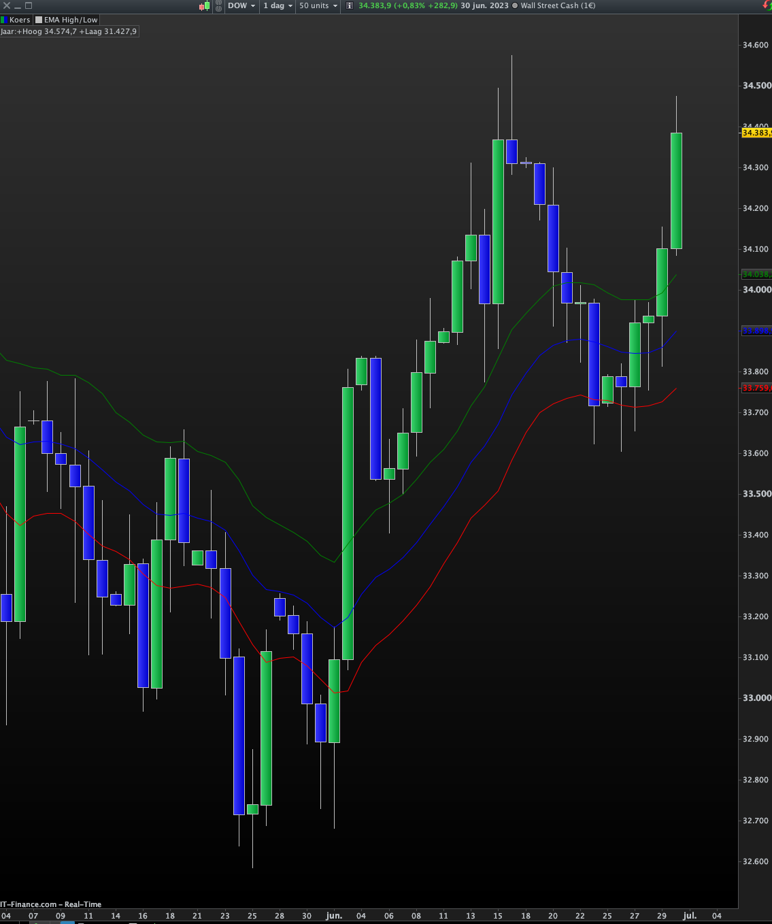The width and height of the screenshot is (772, 924).
Task: Click the jun. label on time axis
Action: click(x=334, y=916)
